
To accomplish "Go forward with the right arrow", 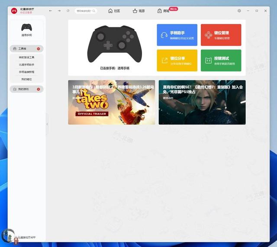I will coord(59,11).
